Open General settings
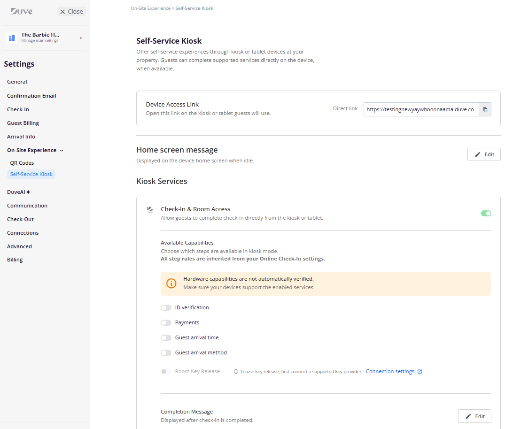This screenshot has height=429, width=505. pyautogui.click(x=17, y=82)
